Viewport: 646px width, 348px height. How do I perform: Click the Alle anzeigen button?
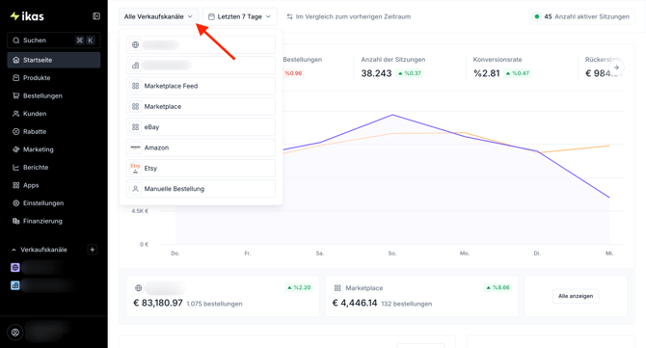(x=576, y=296)
